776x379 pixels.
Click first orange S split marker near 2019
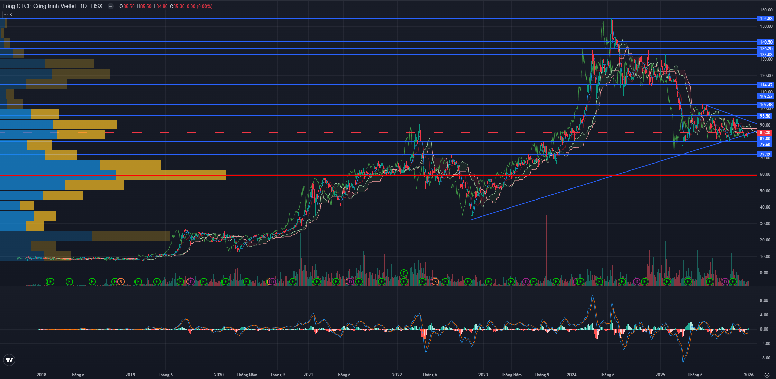121,281
